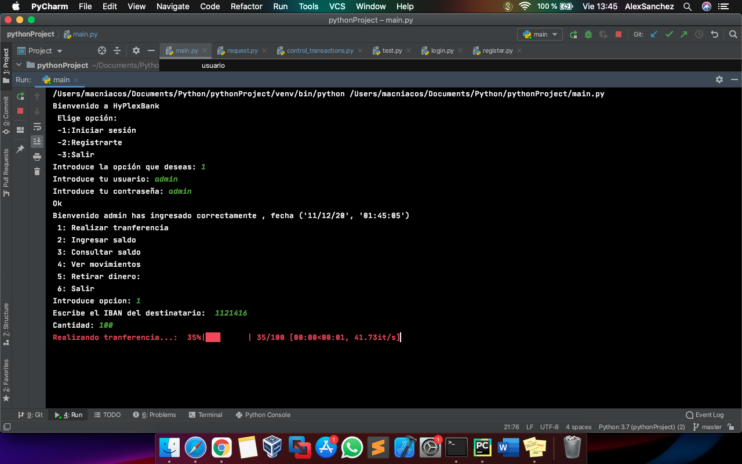Open the VCS menu
Viewport: 742px width, 464px height.
pos(337,6)
